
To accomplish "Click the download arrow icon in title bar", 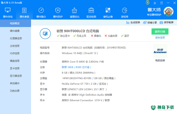I will (155, 3).
